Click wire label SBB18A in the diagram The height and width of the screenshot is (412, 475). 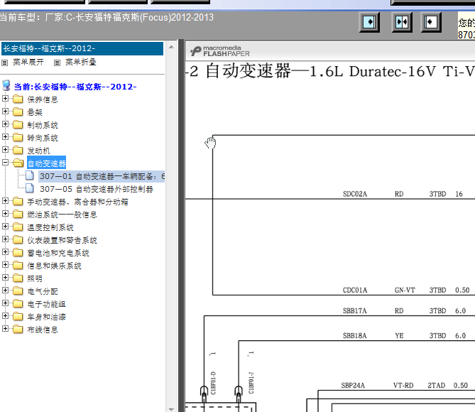pos(355,335)
